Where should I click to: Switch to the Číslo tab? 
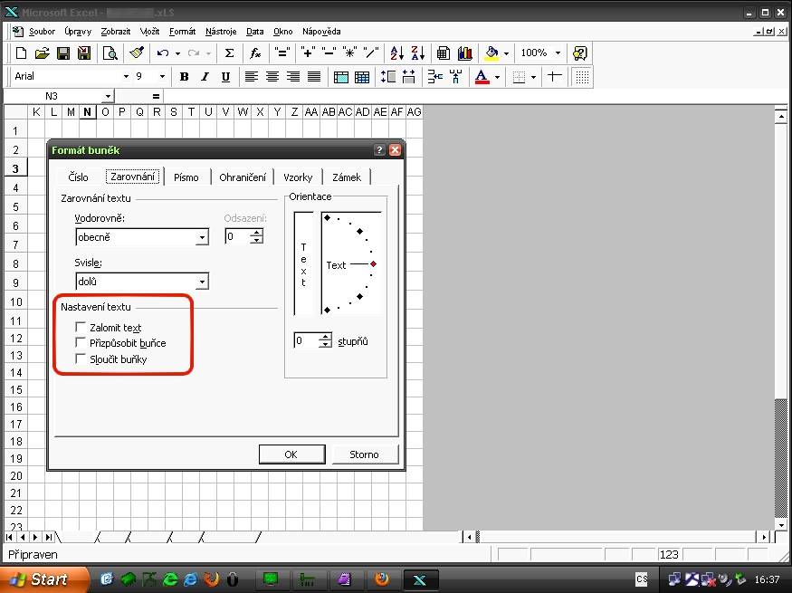click(78, 177)
